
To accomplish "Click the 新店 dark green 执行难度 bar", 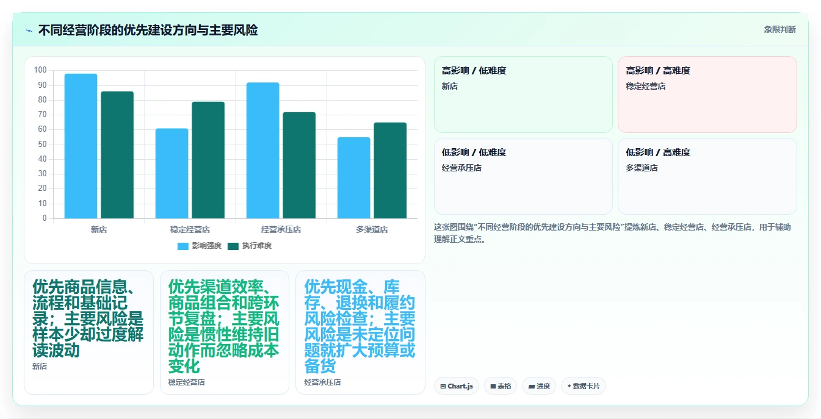I will pos(117,155).
